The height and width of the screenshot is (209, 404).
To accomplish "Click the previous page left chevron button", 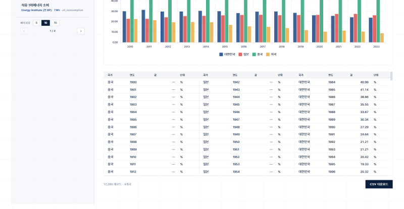I will (x=24, y=31).
